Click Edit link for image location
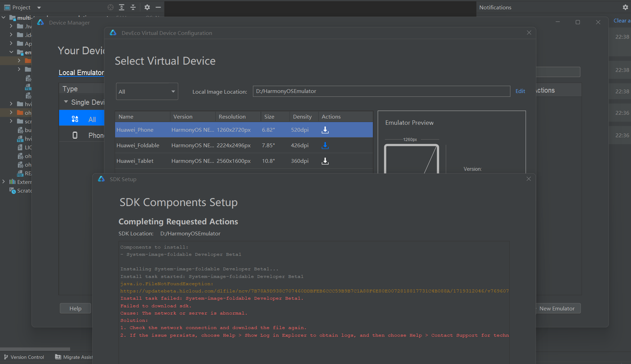The width and height of the screenshot is (631, 364). click(x=520, y=91)
